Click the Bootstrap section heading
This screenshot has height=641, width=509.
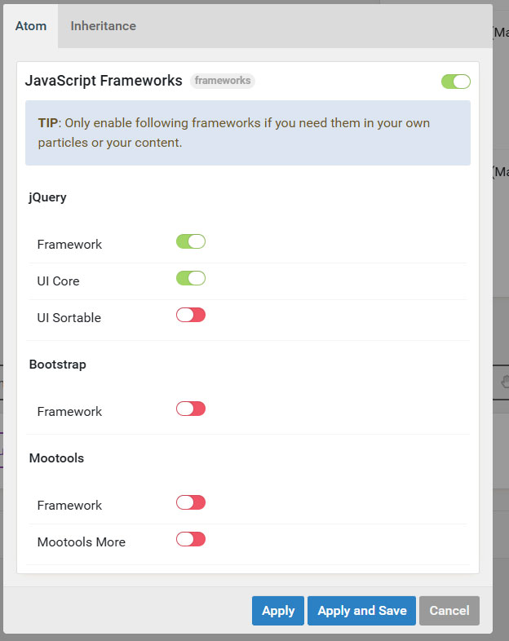58,365
